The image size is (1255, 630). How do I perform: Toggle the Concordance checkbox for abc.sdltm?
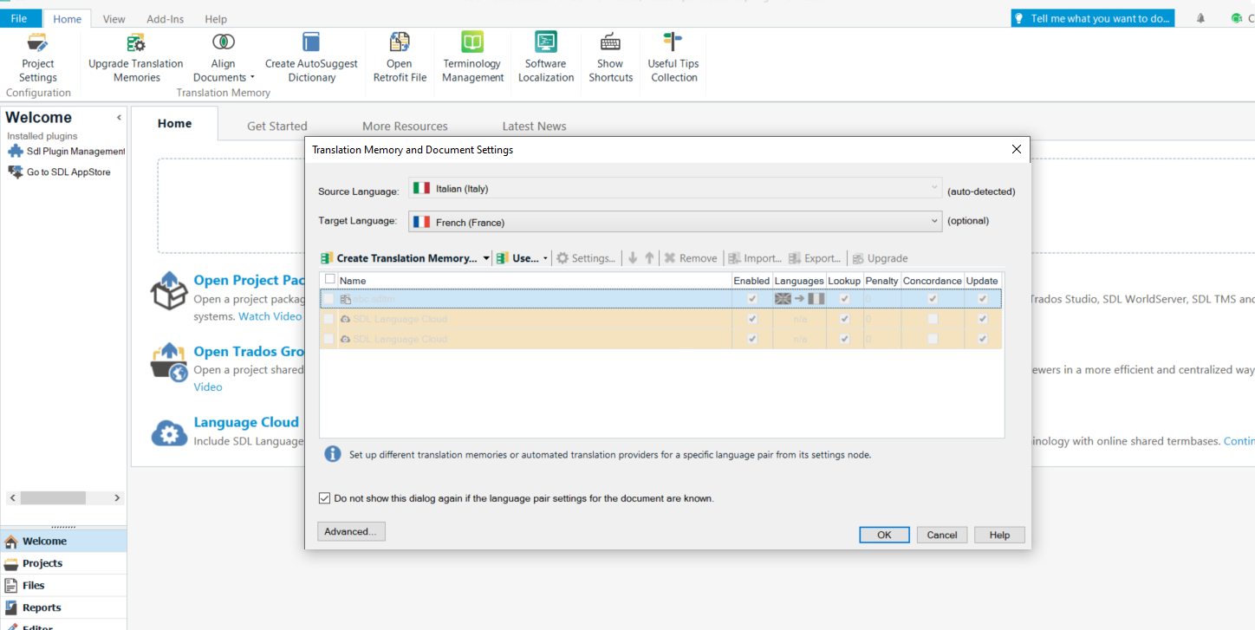933,299
